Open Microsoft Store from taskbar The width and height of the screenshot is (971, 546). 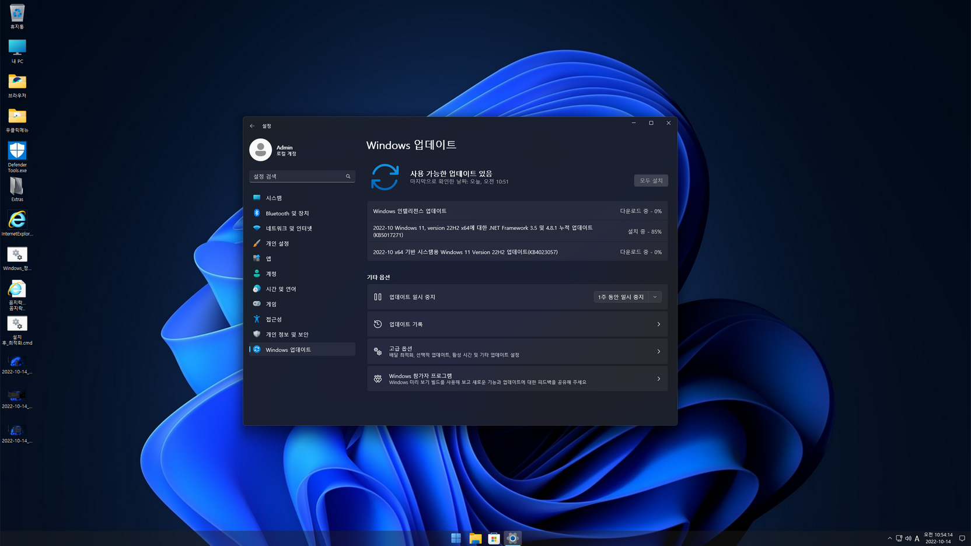(494, 538)
